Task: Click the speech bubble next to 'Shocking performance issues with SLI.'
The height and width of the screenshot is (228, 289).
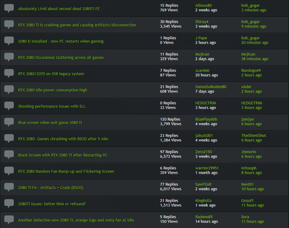Action: (9, 106)
